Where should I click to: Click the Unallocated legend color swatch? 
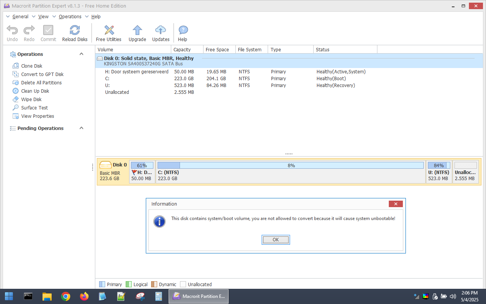(x=183, y=284)
